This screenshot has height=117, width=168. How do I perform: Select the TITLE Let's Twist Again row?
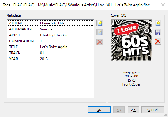(x=50, y=47)
